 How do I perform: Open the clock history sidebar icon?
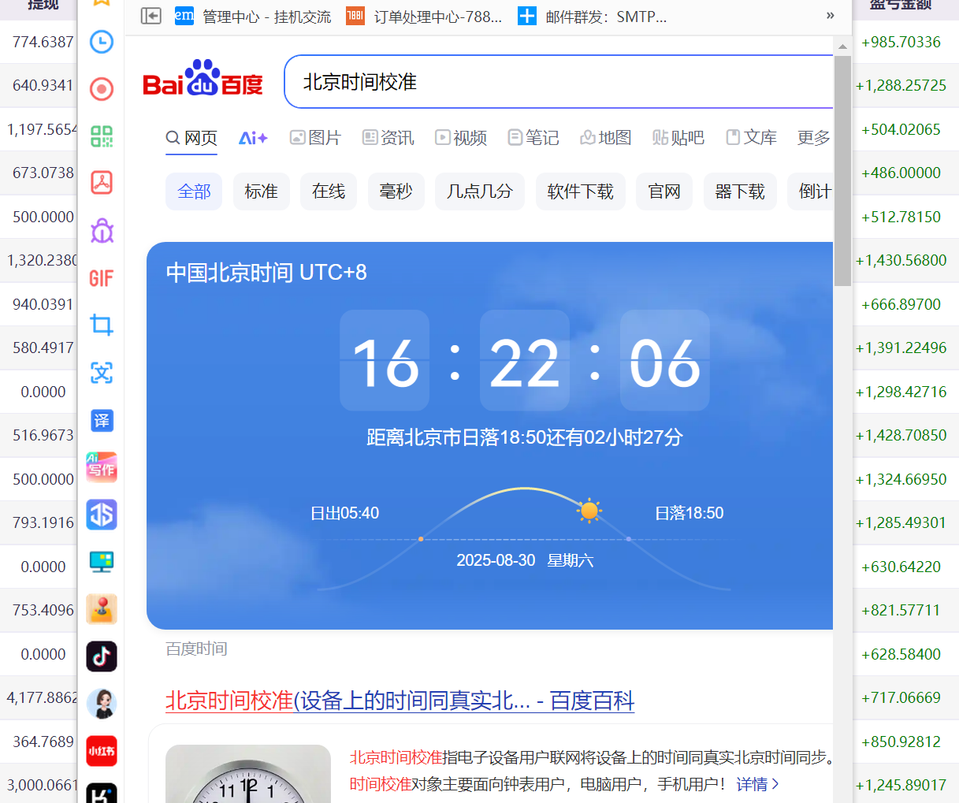pyautogui.click(x=102, y=42)
